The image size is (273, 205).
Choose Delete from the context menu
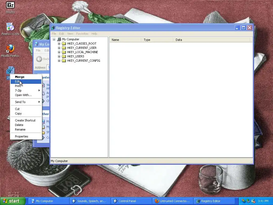click(x=26, y=125)
